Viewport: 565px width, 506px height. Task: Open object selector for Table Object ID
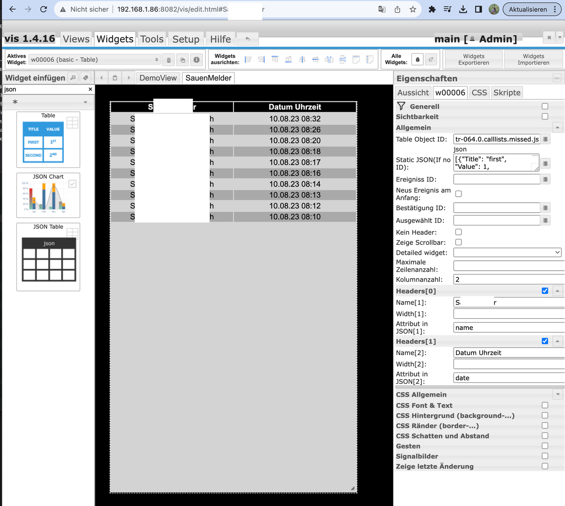545,139
